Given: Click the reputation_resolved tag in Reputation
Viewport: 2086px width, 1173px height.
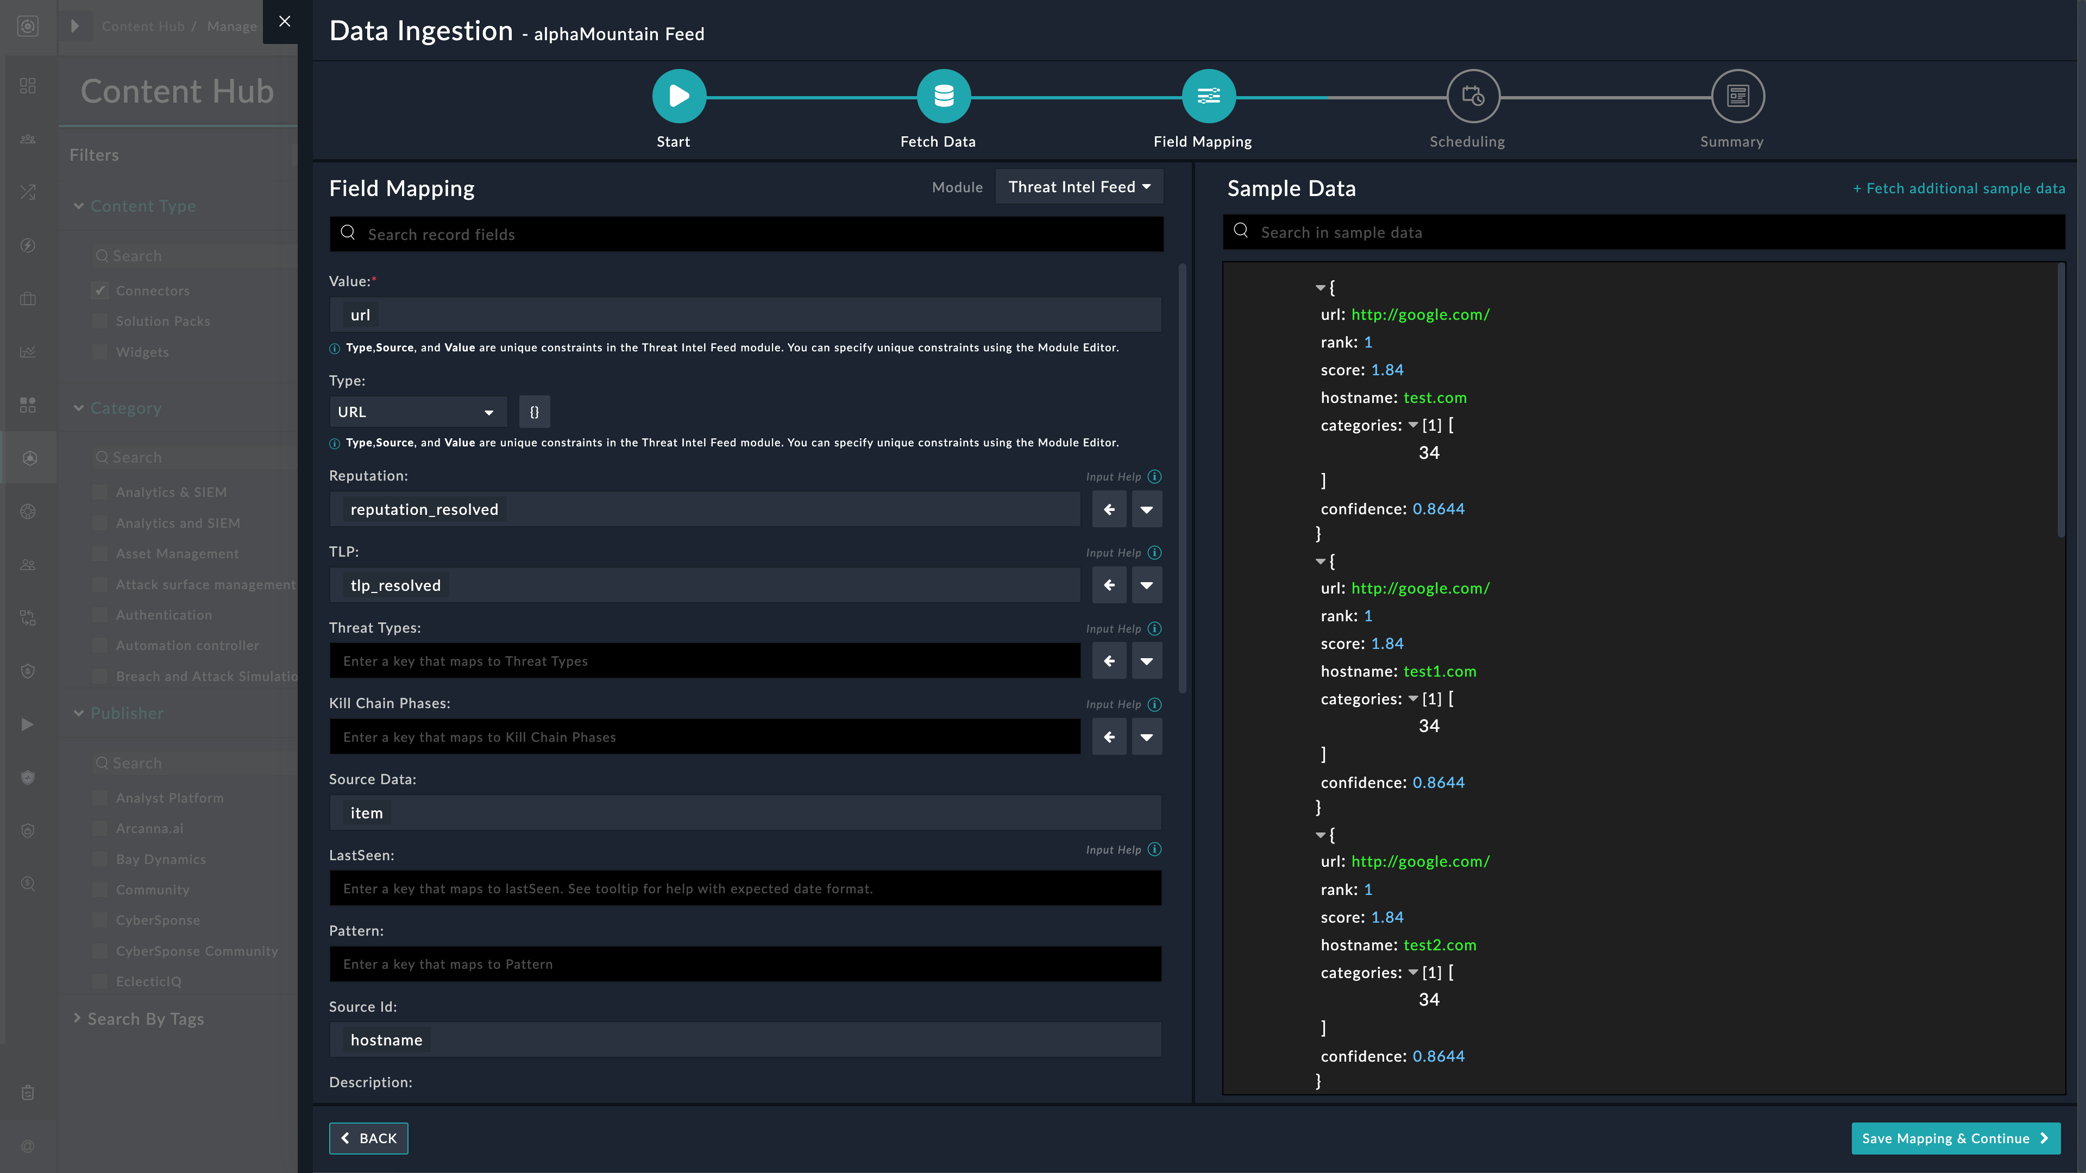Looking at the screenshot, I should tap(424, 509).
